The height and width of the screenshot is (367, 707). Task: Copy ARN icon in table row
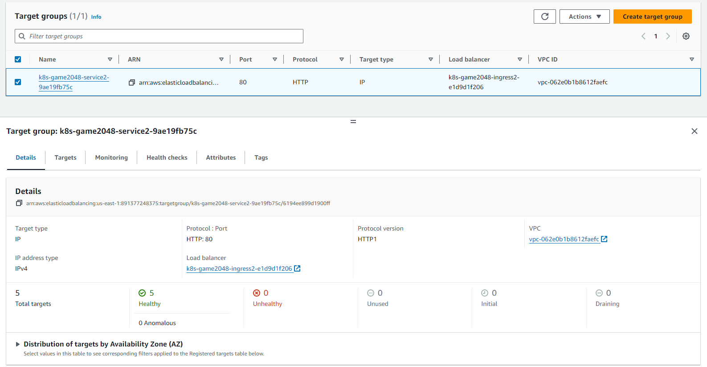tap(132, 82)
